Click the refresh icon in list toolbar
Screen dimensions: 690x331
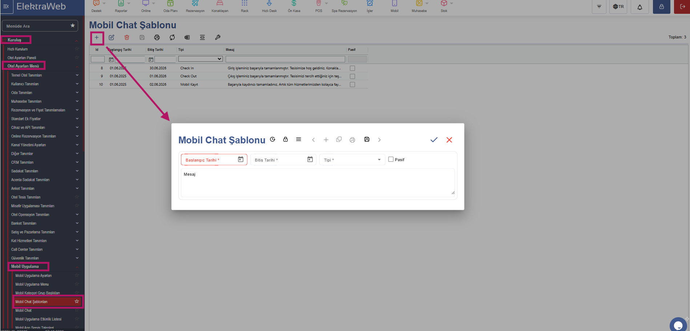172,37
